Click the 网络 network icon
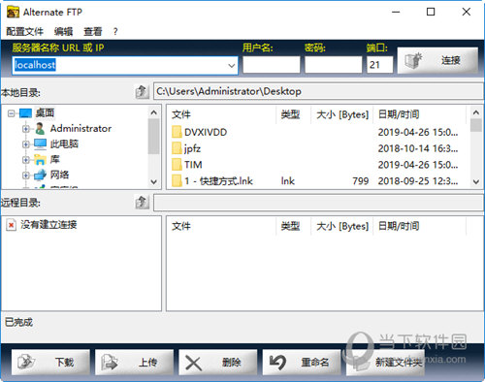485x382 pixels. point(40,175)
